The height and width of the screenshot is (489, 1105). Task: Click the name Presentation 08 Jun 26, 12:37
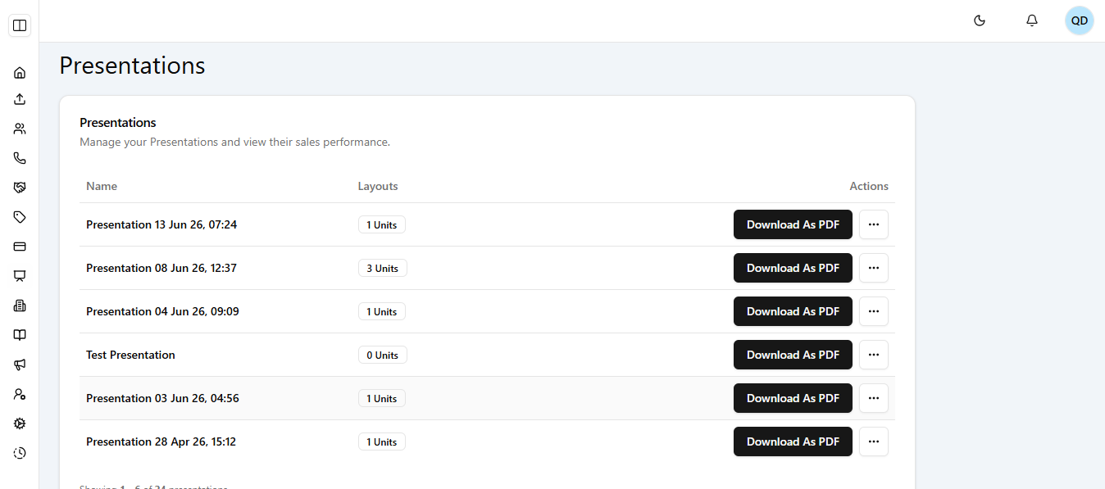pos(161,268)
